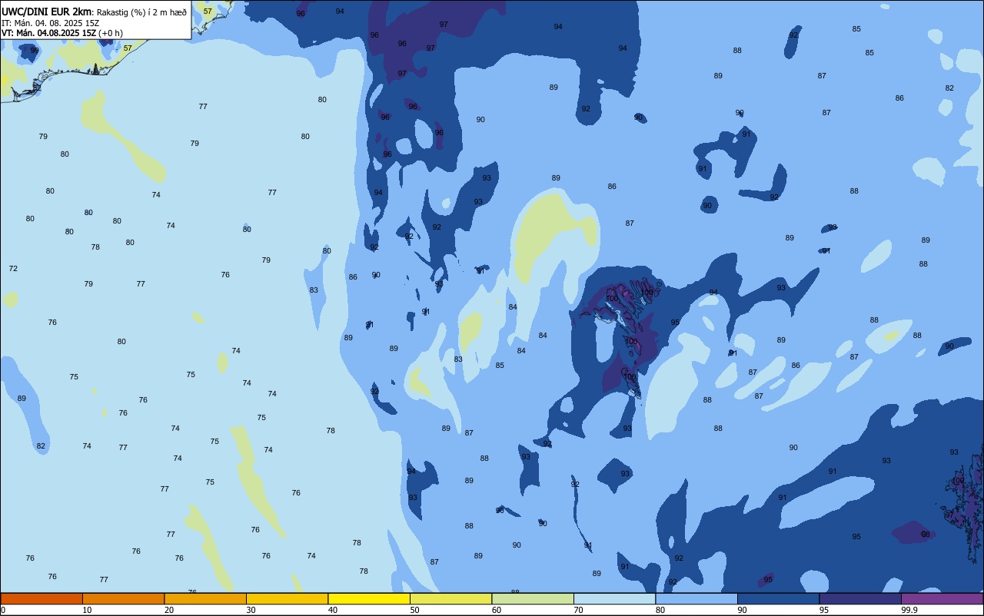Click the light green 60–70 legend swatch
The image size is (984, 616).
(533, 598)
